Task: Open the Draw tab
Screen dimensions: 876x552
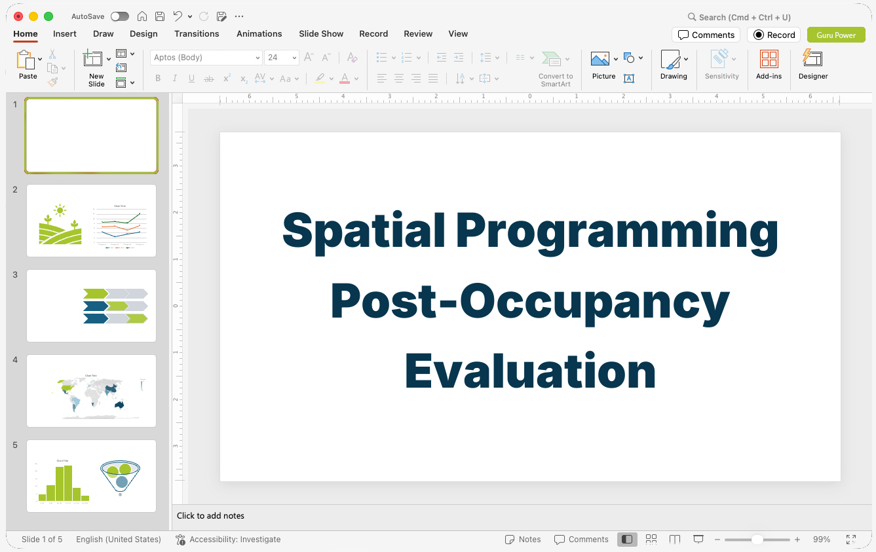Action: 104,34
